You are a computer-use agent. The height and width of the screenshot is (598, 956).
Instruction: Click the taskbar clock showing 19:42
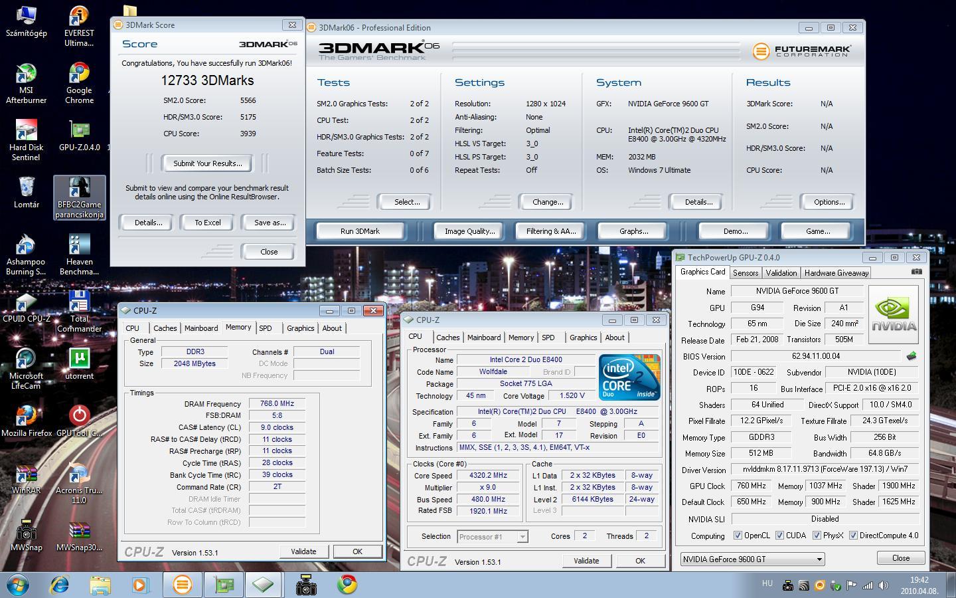[x=919, y=585]
